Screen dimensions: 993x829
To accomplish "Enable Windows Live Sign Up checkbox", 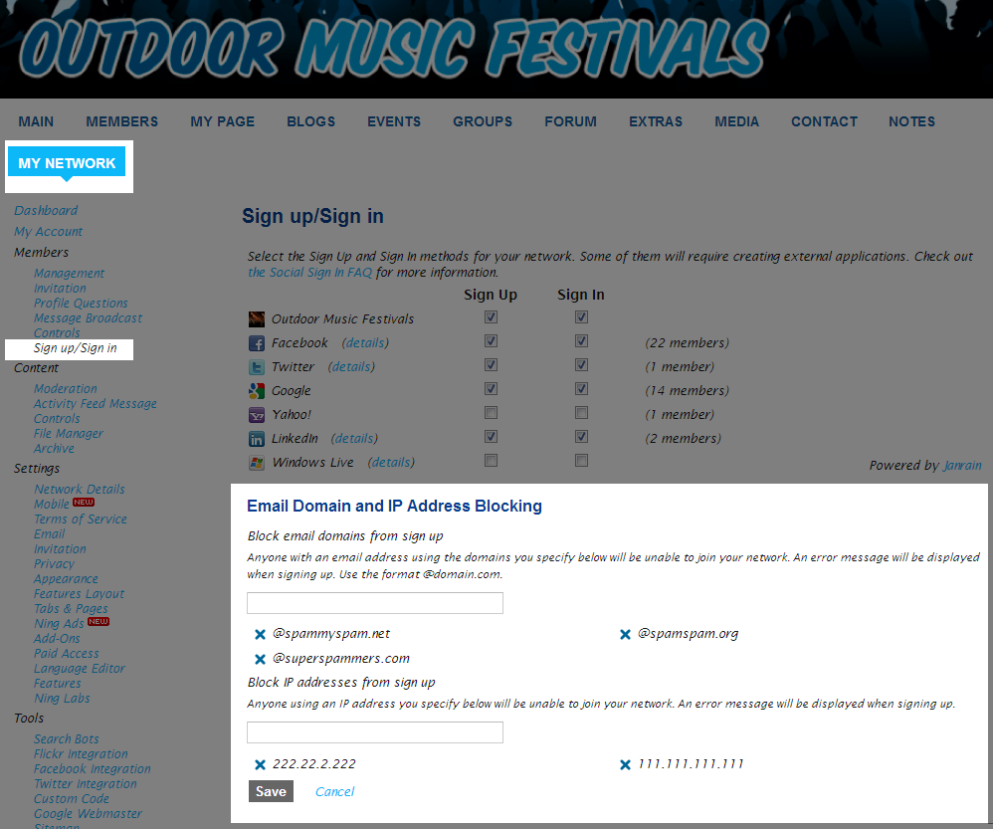I will 491,461.
